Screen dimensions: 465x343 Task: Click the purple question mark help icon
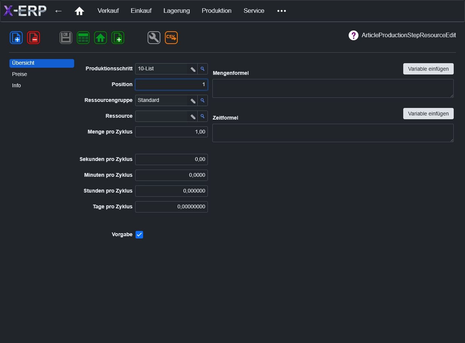tap(353, 35)
